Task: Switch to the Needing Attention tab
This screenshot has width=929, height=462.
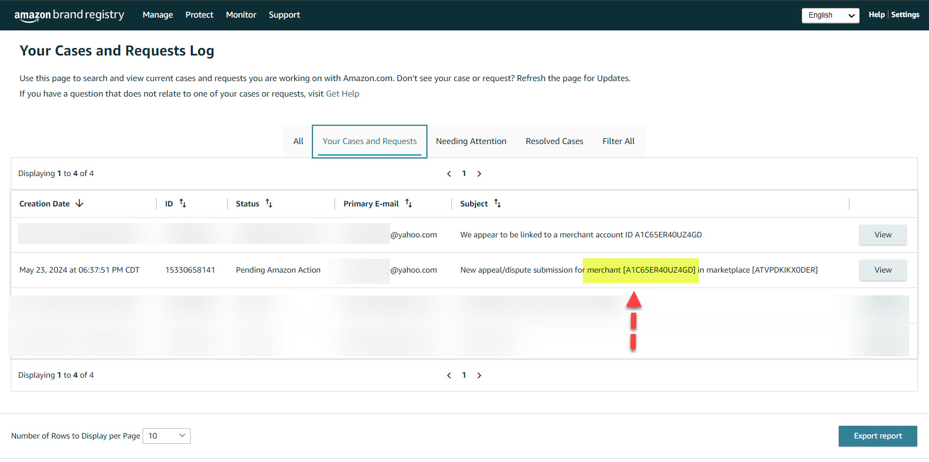Action: 471,141
